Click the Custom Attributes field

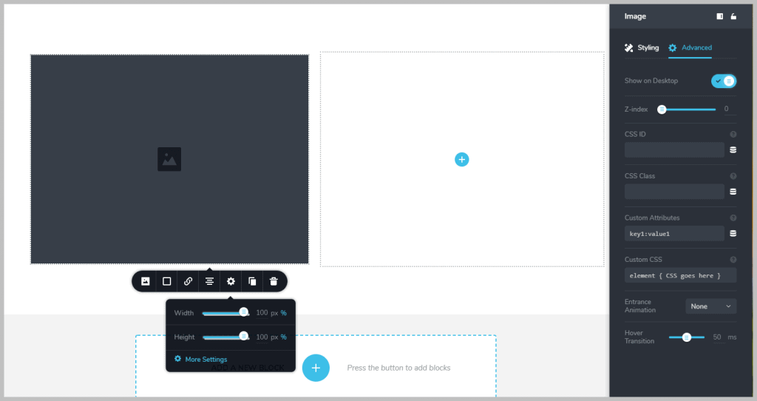coord(674,233)
